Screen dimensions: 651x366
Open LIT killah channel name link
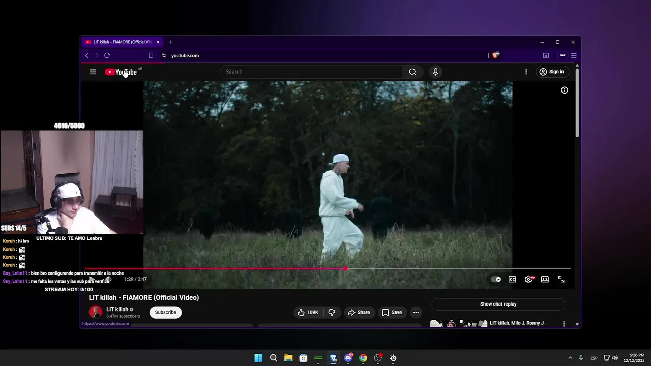point(117,309)
